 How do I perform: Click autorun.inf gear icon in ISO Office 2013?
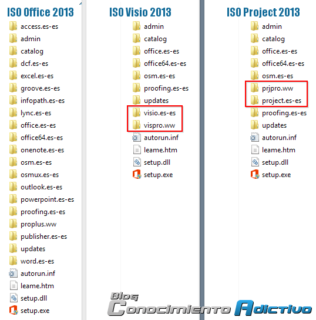14,274
